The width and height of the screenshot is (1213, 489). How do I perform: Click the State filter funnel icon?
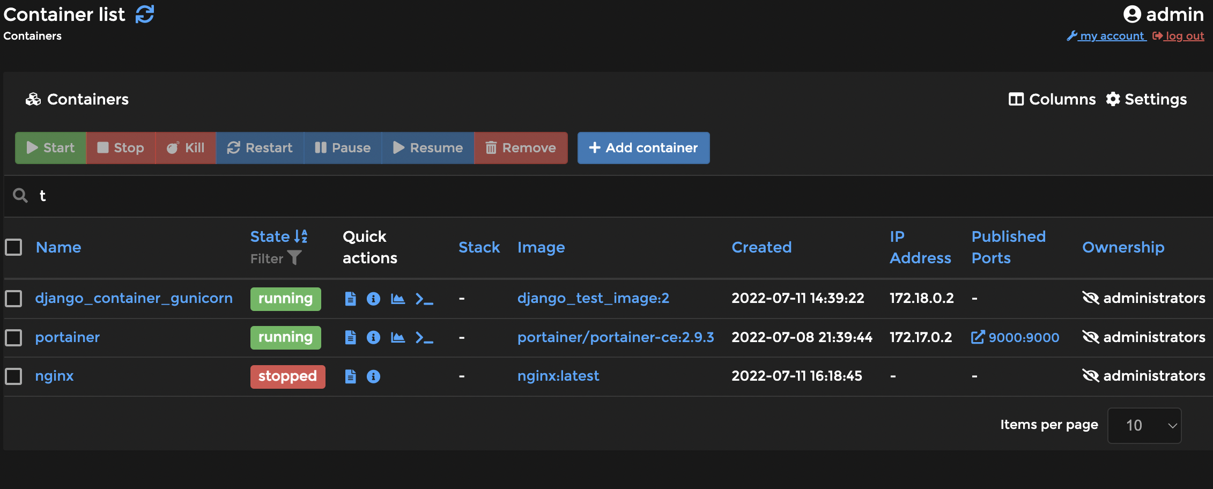(294, 258)
